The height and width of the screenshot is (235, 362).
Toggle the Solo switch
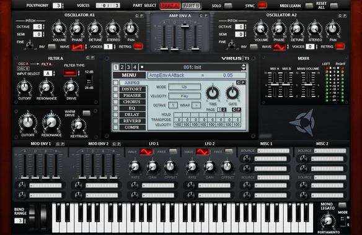click(x=228, y=6)
